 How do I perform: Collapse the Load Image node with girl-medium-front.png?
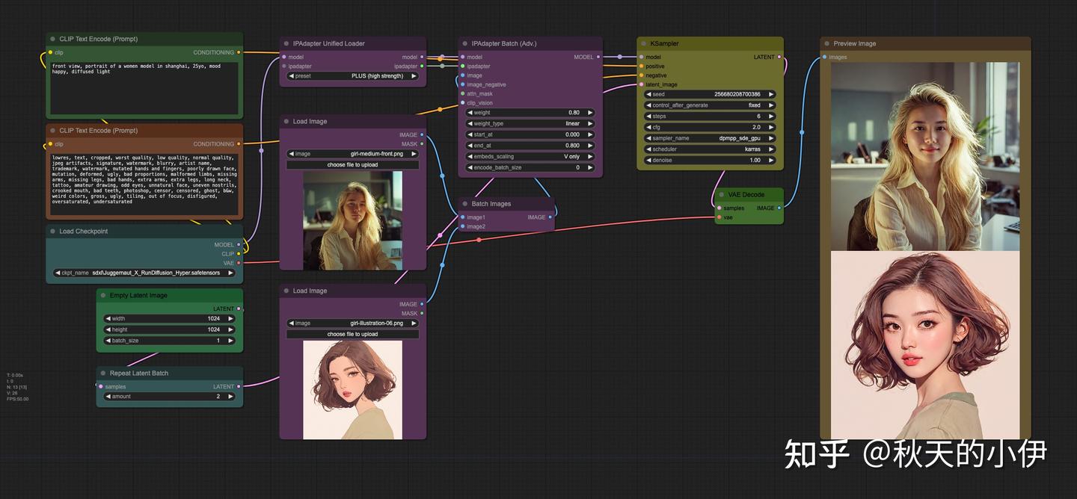tap(286, 122)
